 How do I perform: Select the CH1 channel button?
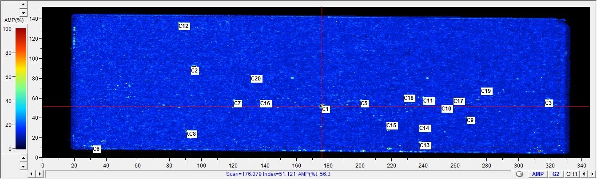click(572, 174)
